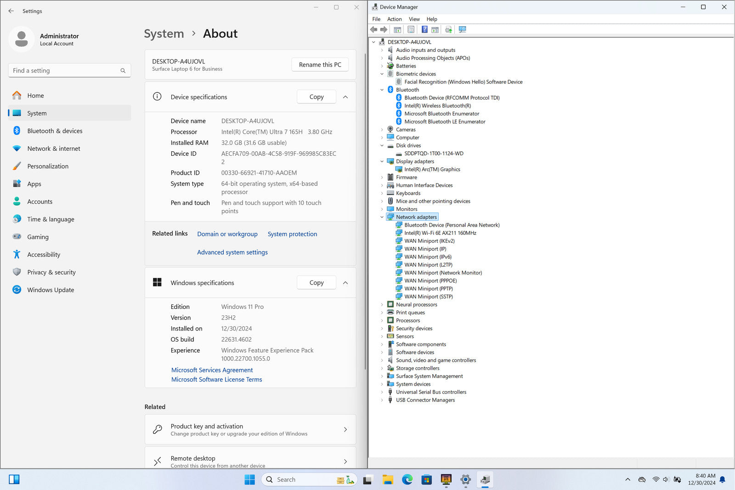
Task: Open the Advanced system settings link
Action: click(232, 252)
